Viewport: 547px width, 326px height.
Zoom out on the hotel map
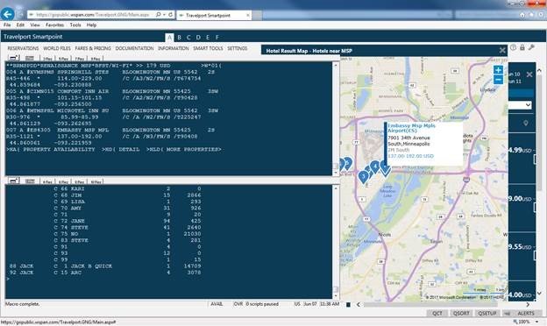pos(498,80)
